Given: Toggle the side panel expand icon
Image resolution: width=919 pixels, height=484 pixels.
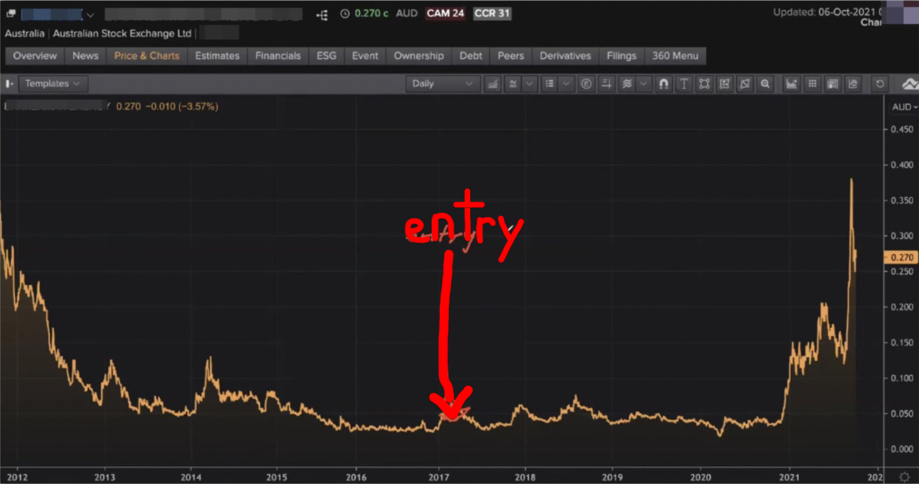Looking at the screenshot, I should pyautogui.click(x=9, y=84).
